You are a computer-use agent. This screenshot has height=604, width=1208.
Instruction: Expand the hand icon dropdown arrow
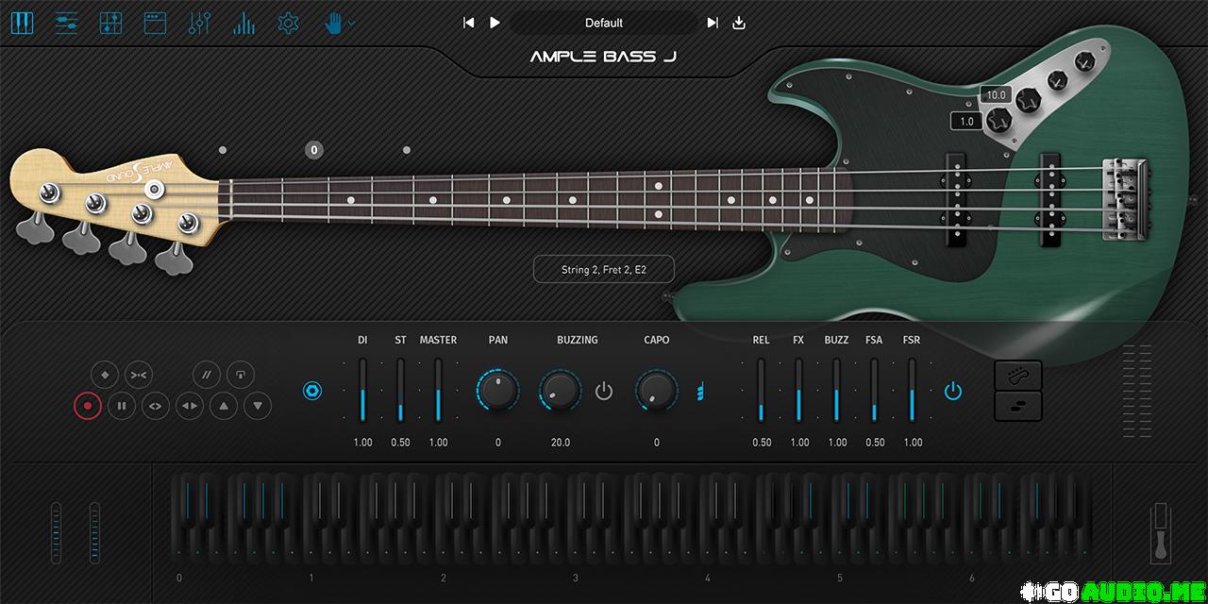point(352,23)
